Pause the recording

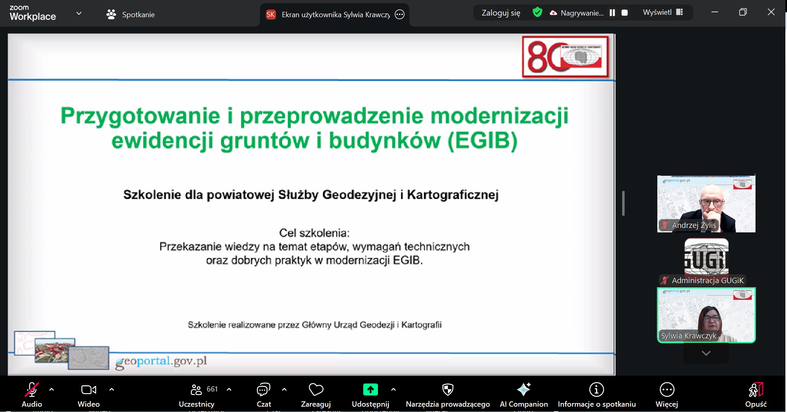pyautogui.click(x=612, y=13)
